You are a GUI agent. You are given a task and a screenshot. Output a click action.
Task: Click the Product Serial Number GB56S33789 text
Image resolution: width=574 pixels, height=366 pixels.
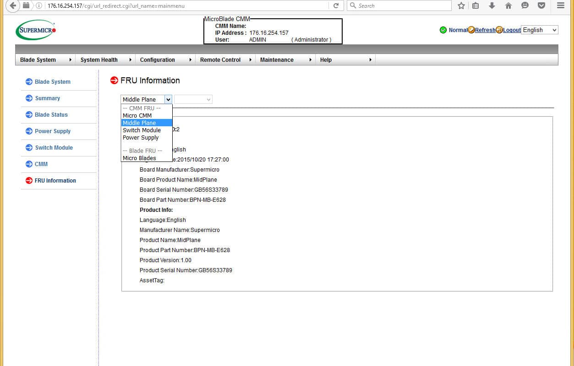pyautogui.click(x=186, y=270)
